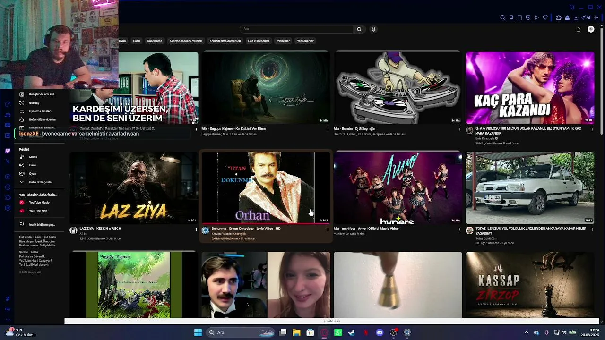Open the browser profile person icon
The image size is (605, 340).
567,17
